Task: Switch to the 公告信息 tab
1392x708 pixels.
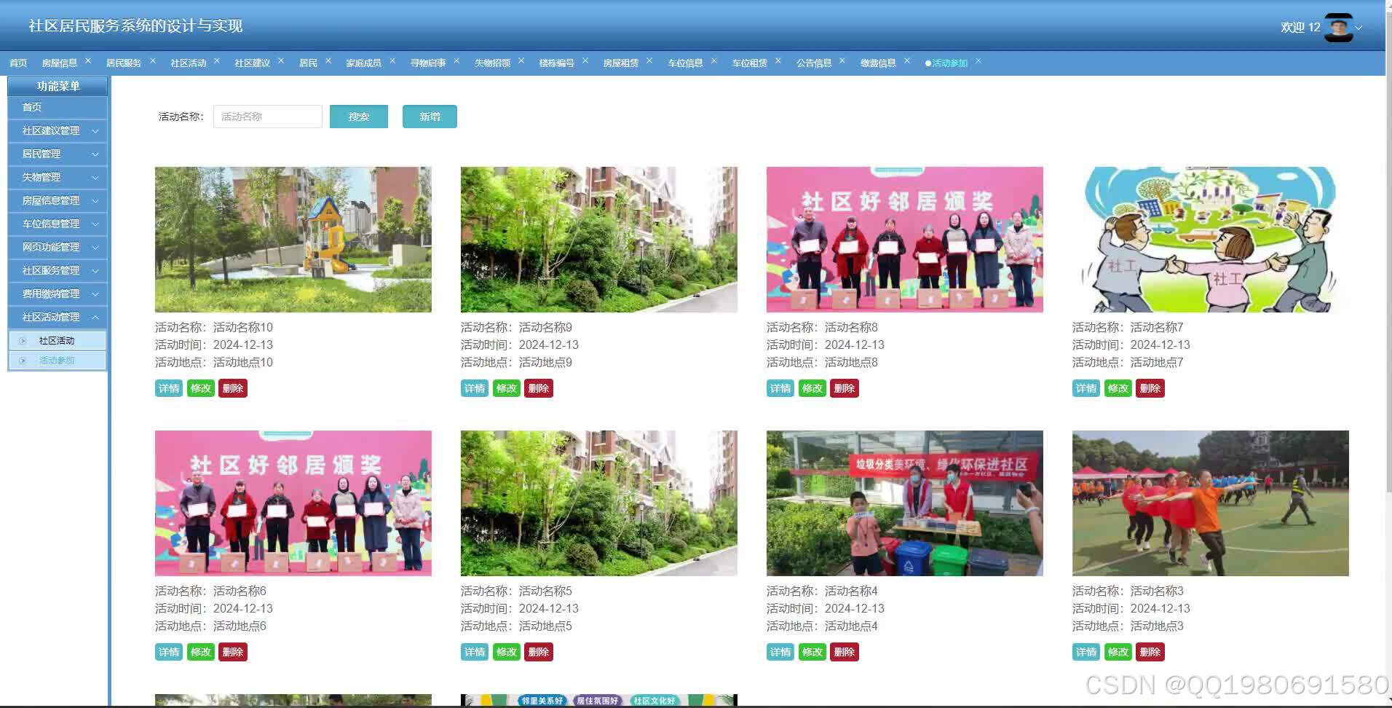Action: [x=814, y=63]
